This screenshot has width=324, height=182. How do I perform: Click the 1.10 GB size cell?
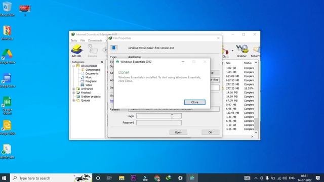231,125
